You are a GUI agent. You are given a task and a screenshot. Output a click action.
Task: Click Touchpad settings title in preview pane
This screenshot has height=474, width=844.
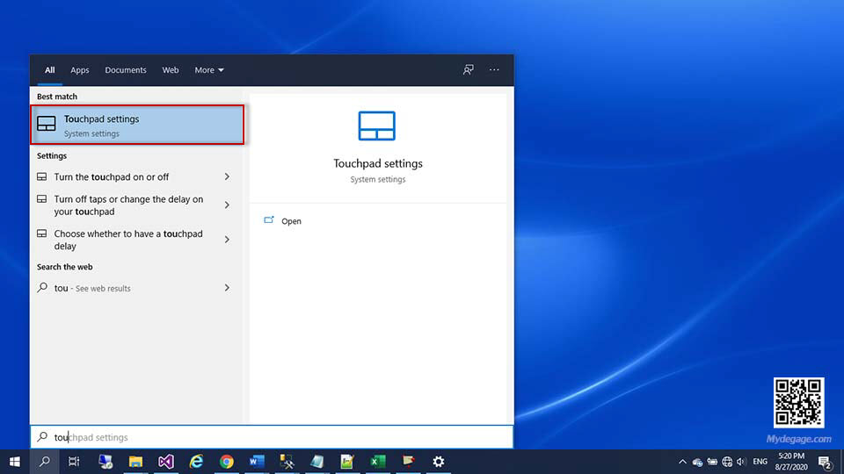(x=378, y=163)
